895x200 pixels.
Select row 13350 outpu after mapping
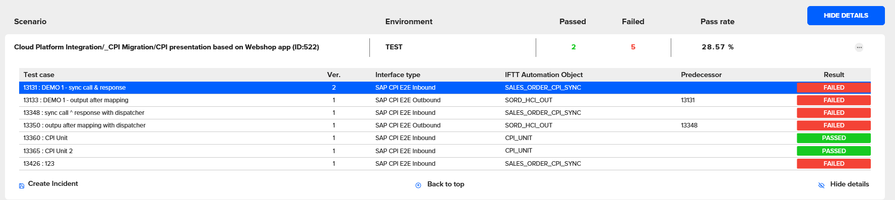point(445,125)
